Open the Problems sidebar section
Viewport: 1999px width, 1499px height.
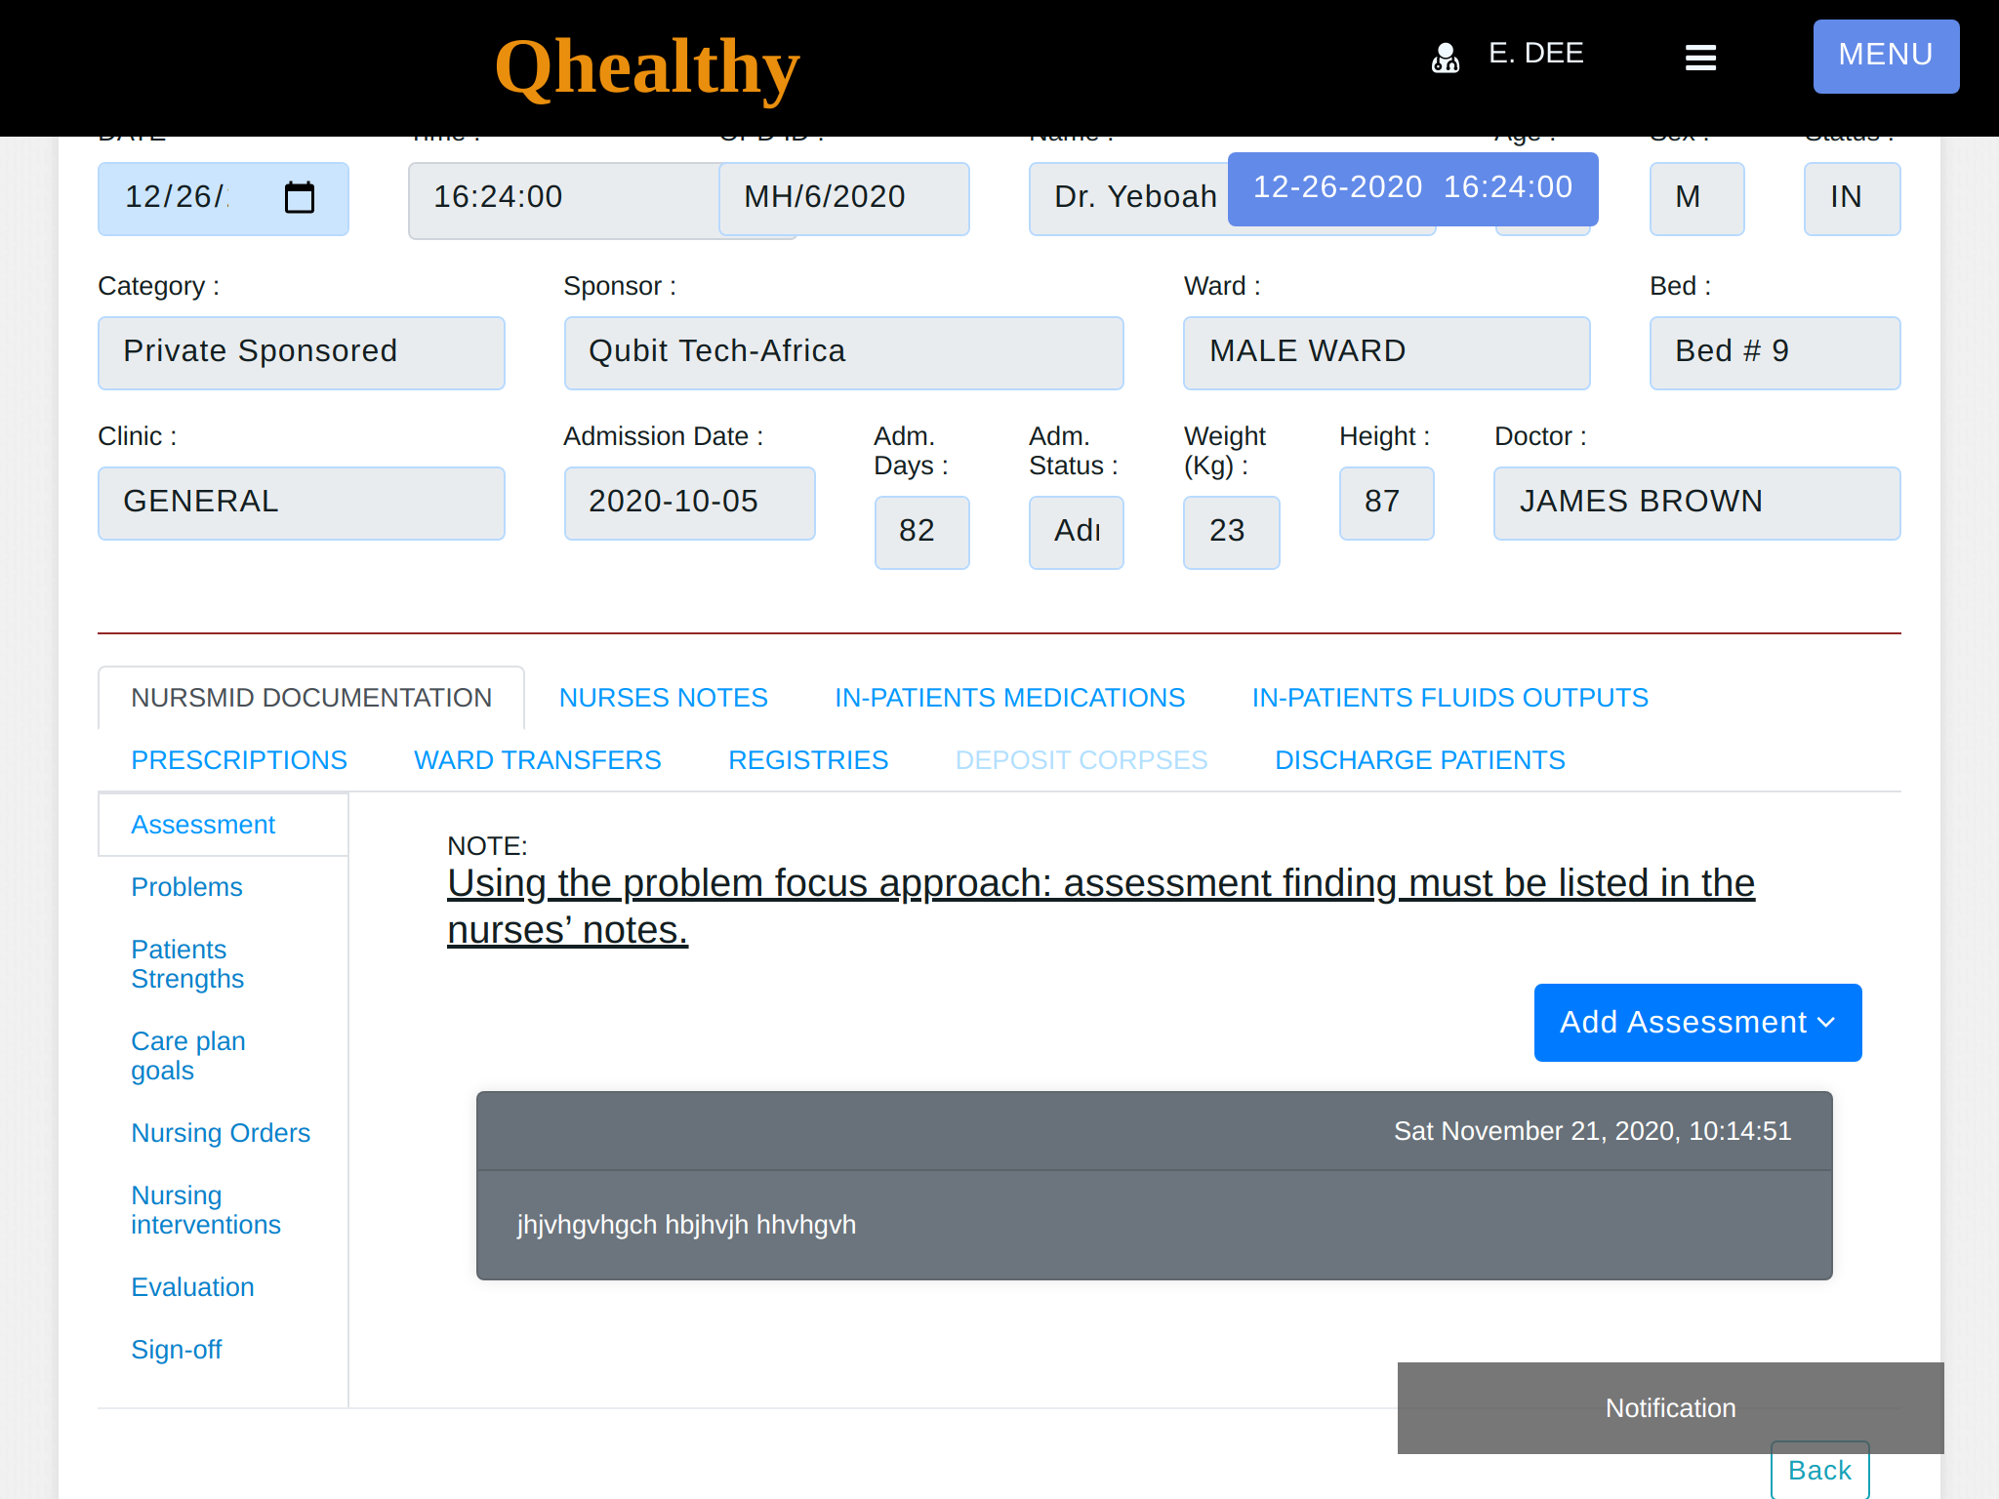186,887
